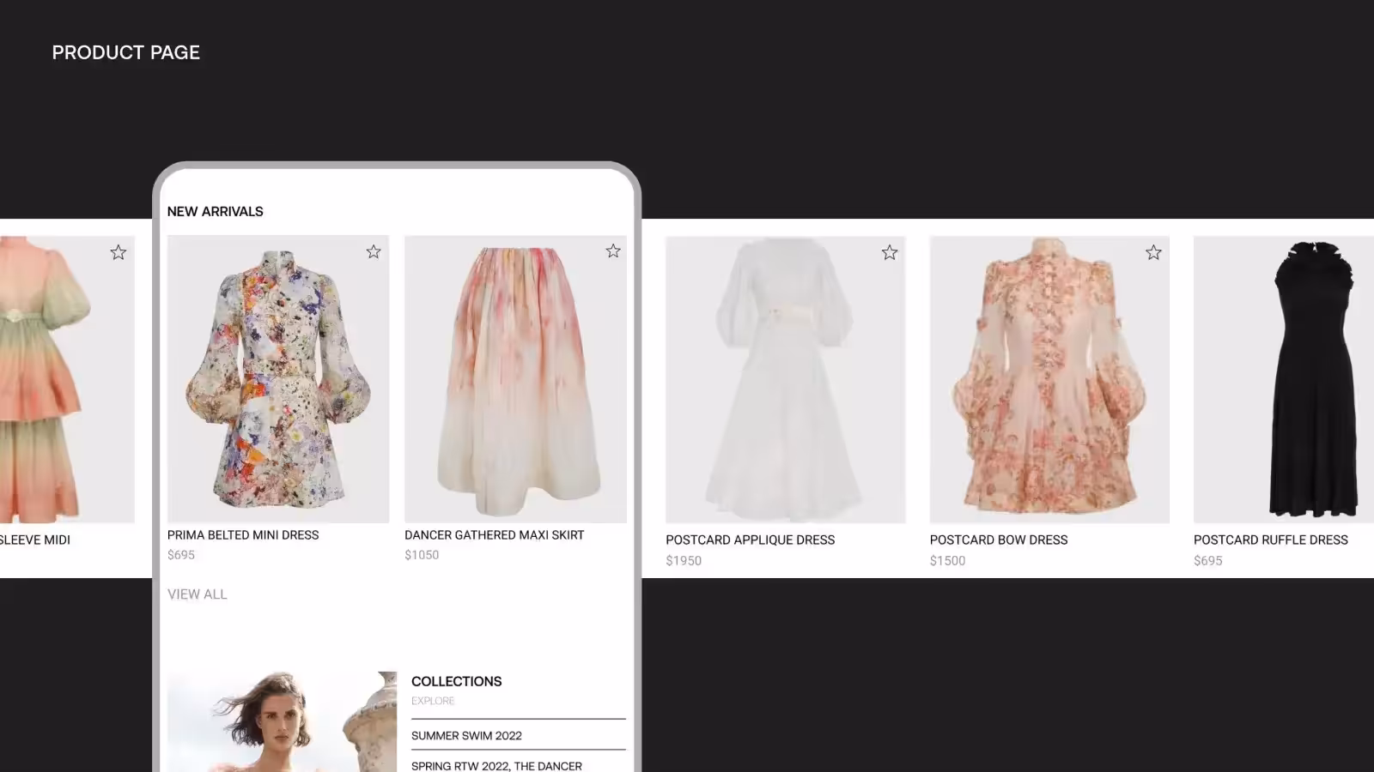Viewport: 1374px width, 772px height.
Task: Click the Dancer Gathered Maxi Skirt title
Action: point(494,534)
